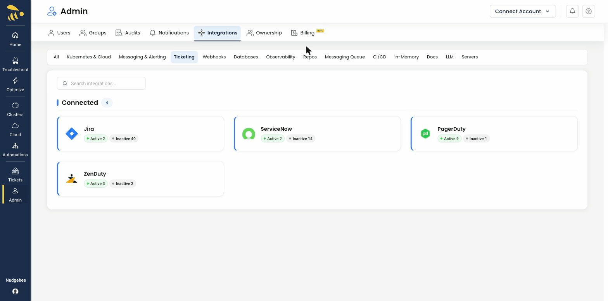
Task: Filter by Webhooks category
Action: pyautogui.click(x=214, y=57)
